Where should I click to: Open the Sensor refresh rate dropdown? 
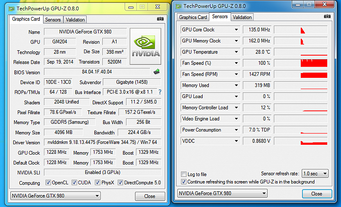click(x=315, y=174)
